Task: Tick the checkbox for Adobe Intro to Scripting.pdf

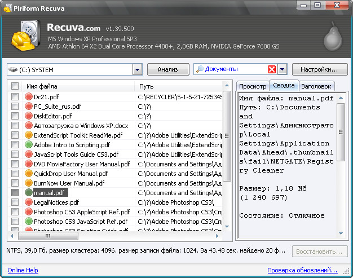Action: (15, 144)
